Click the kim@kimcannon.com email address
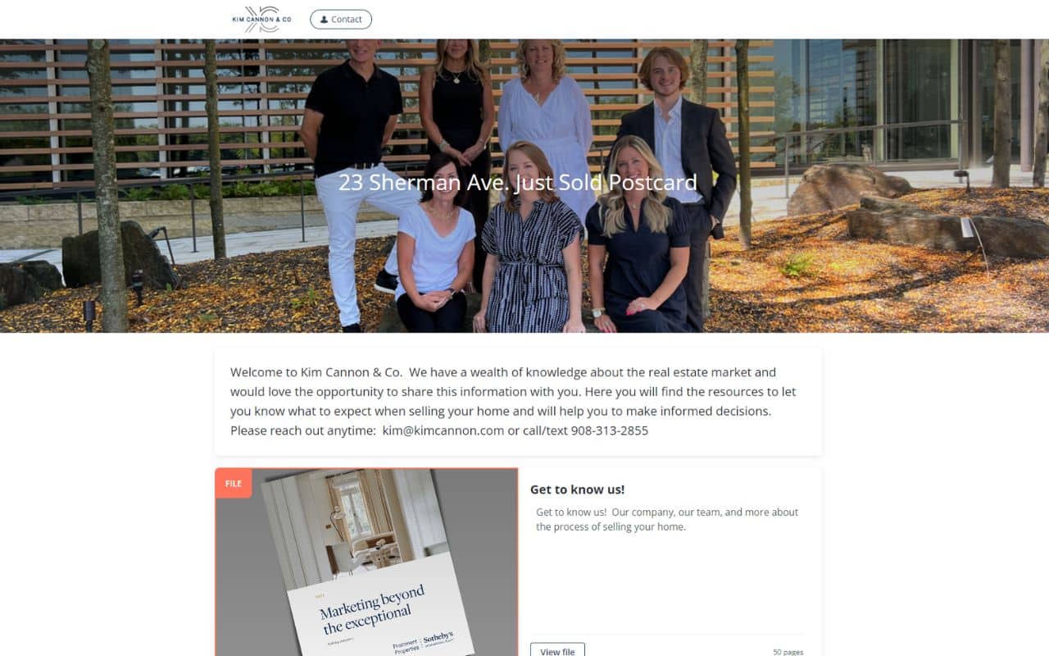Screen dimensions: 1049x656 point(443,430)
